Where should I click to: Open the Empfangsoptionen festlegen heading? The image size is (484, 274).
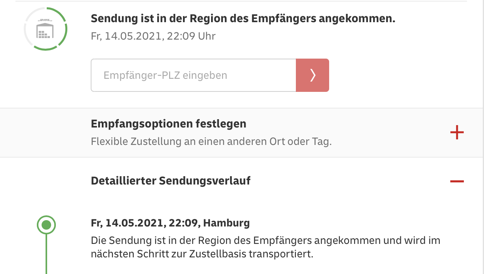pyautogui.click(x=168, y=124)
